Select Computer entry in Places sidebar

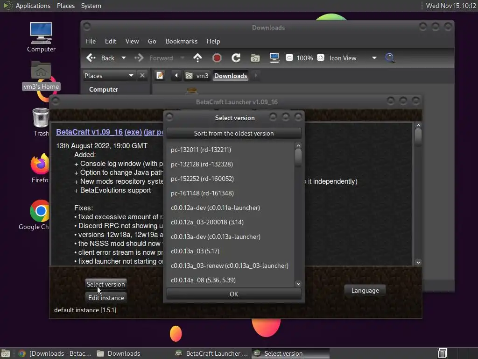tap(104, 89)
